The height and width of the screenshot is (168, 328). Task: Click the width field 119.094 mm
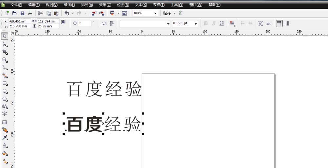click(x=48, y=21)
